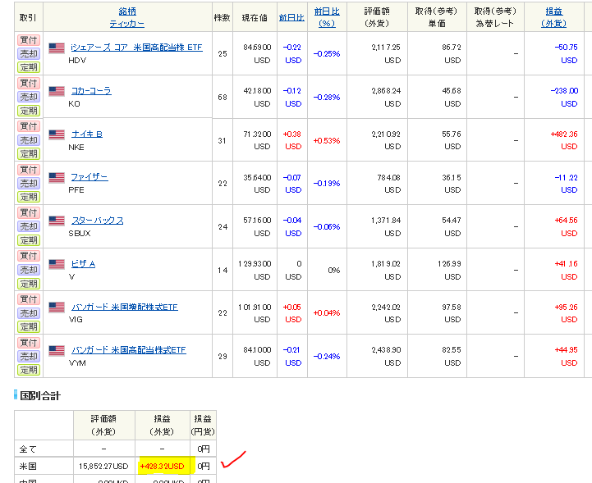Click the 定期 button for KO

tap(29, 111)
